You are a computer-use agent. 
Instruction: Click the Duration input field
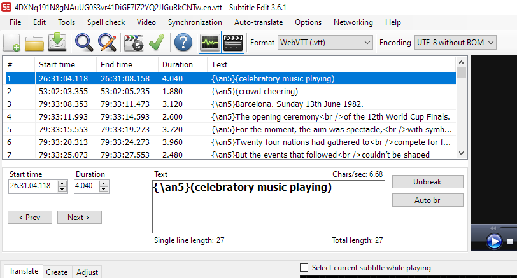click(x=87, y=186)
